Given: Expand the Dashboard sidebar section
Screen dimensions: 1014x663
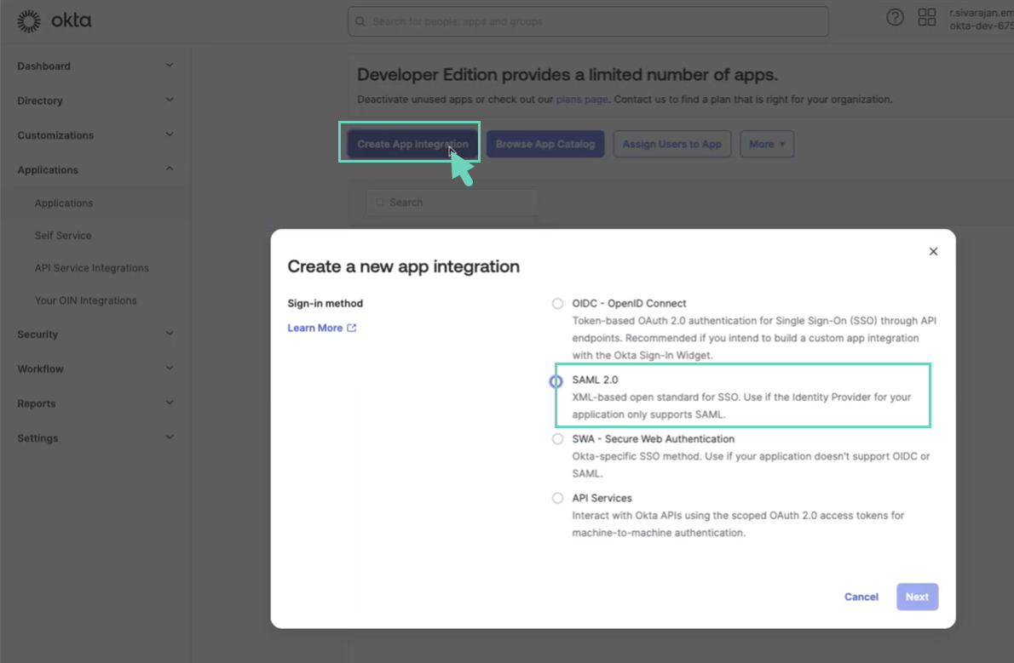Looking at the screenshot, I should click(169, 66).
